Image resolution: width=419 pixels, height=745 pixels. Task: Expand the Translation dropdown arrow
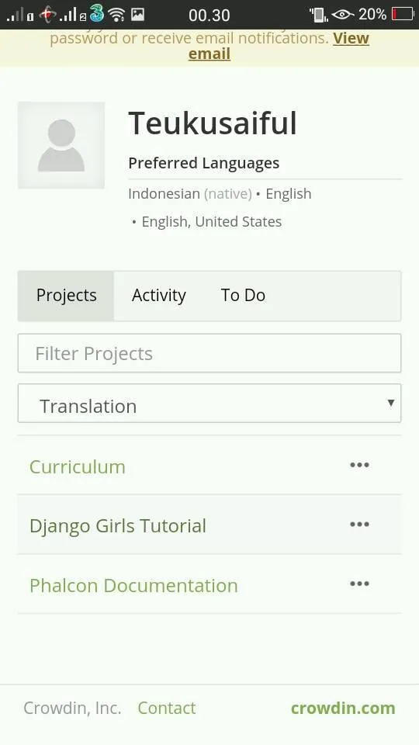click(x=390, y=403)
